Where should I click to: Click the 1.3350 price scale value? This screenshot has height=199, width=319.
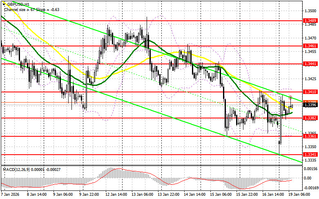pos(310,147)
